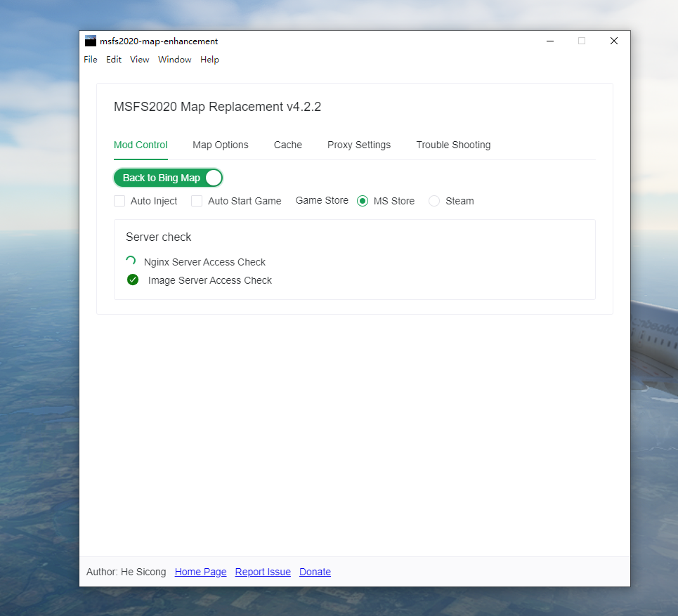Screen dimensions: 678x616
Task: Click the application icon in the title bar
Action: click(x=89, y=41)
